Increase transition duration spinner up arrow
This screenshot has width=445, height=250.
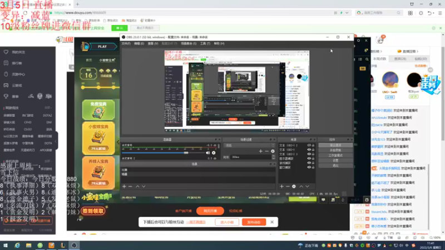pos(273,156)
